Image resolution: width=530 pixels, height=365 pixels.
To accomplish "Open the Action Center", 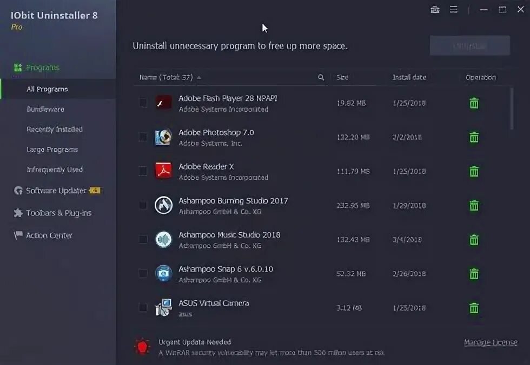I will tap(49, 235).
